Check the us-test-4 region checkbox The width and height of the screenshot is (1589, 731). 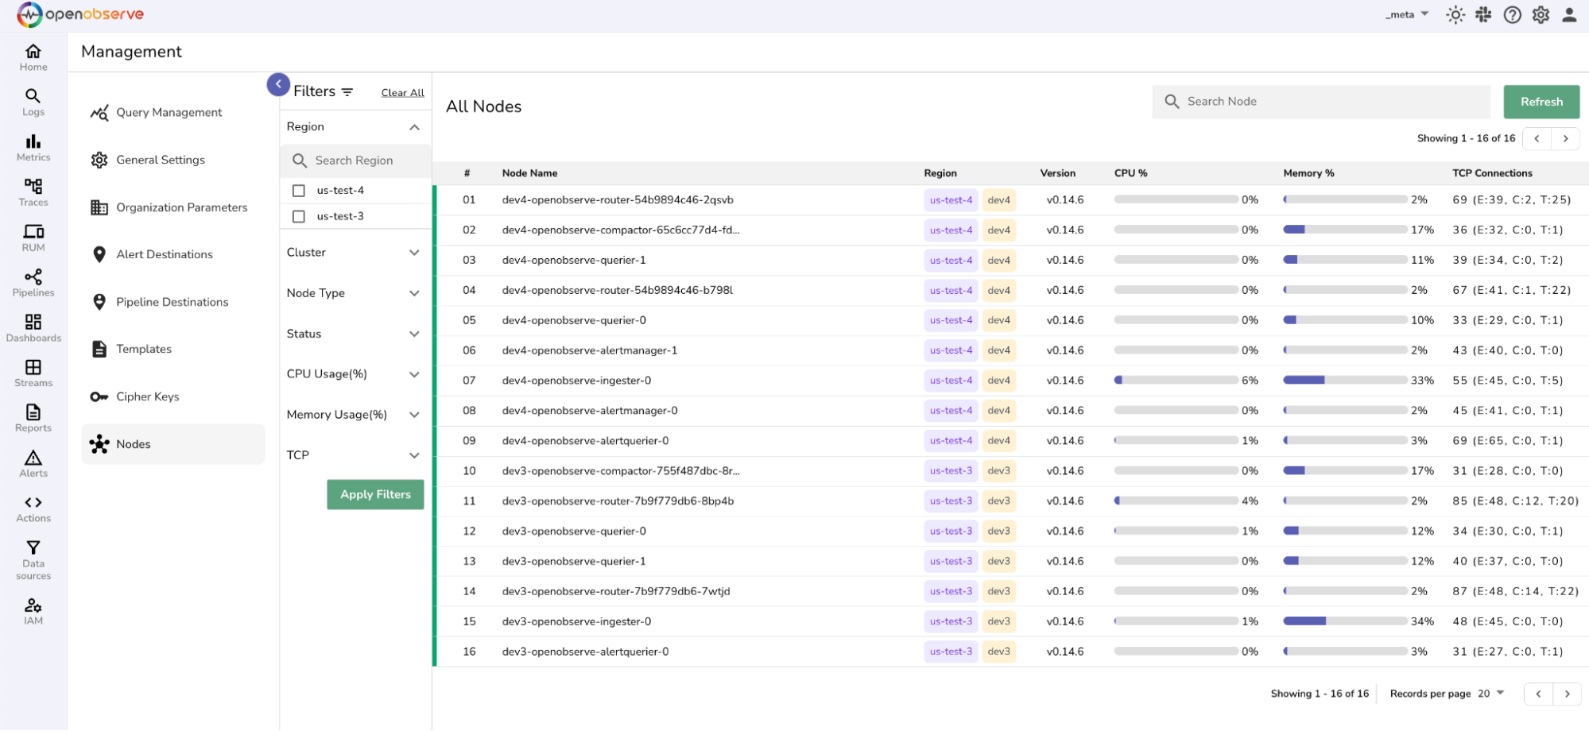(x=299, y=191)
